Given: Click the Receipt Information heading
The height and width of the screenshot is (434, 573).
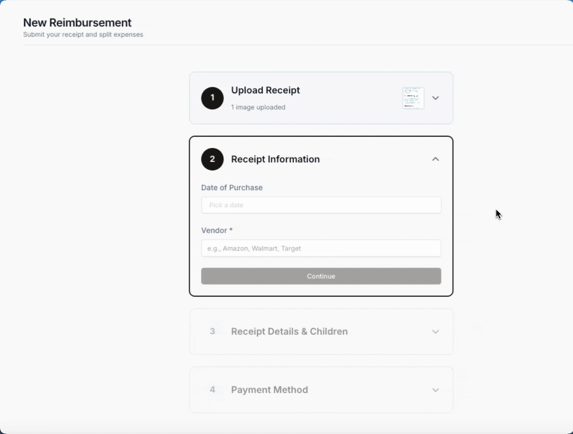Looking at the screenshot, I should (x=275, y=159).
